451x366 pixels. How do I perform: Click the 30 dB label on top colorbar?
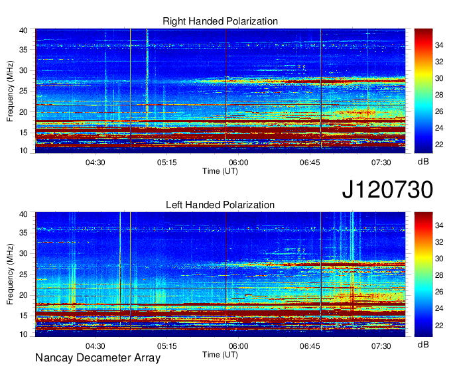point(439,78)
